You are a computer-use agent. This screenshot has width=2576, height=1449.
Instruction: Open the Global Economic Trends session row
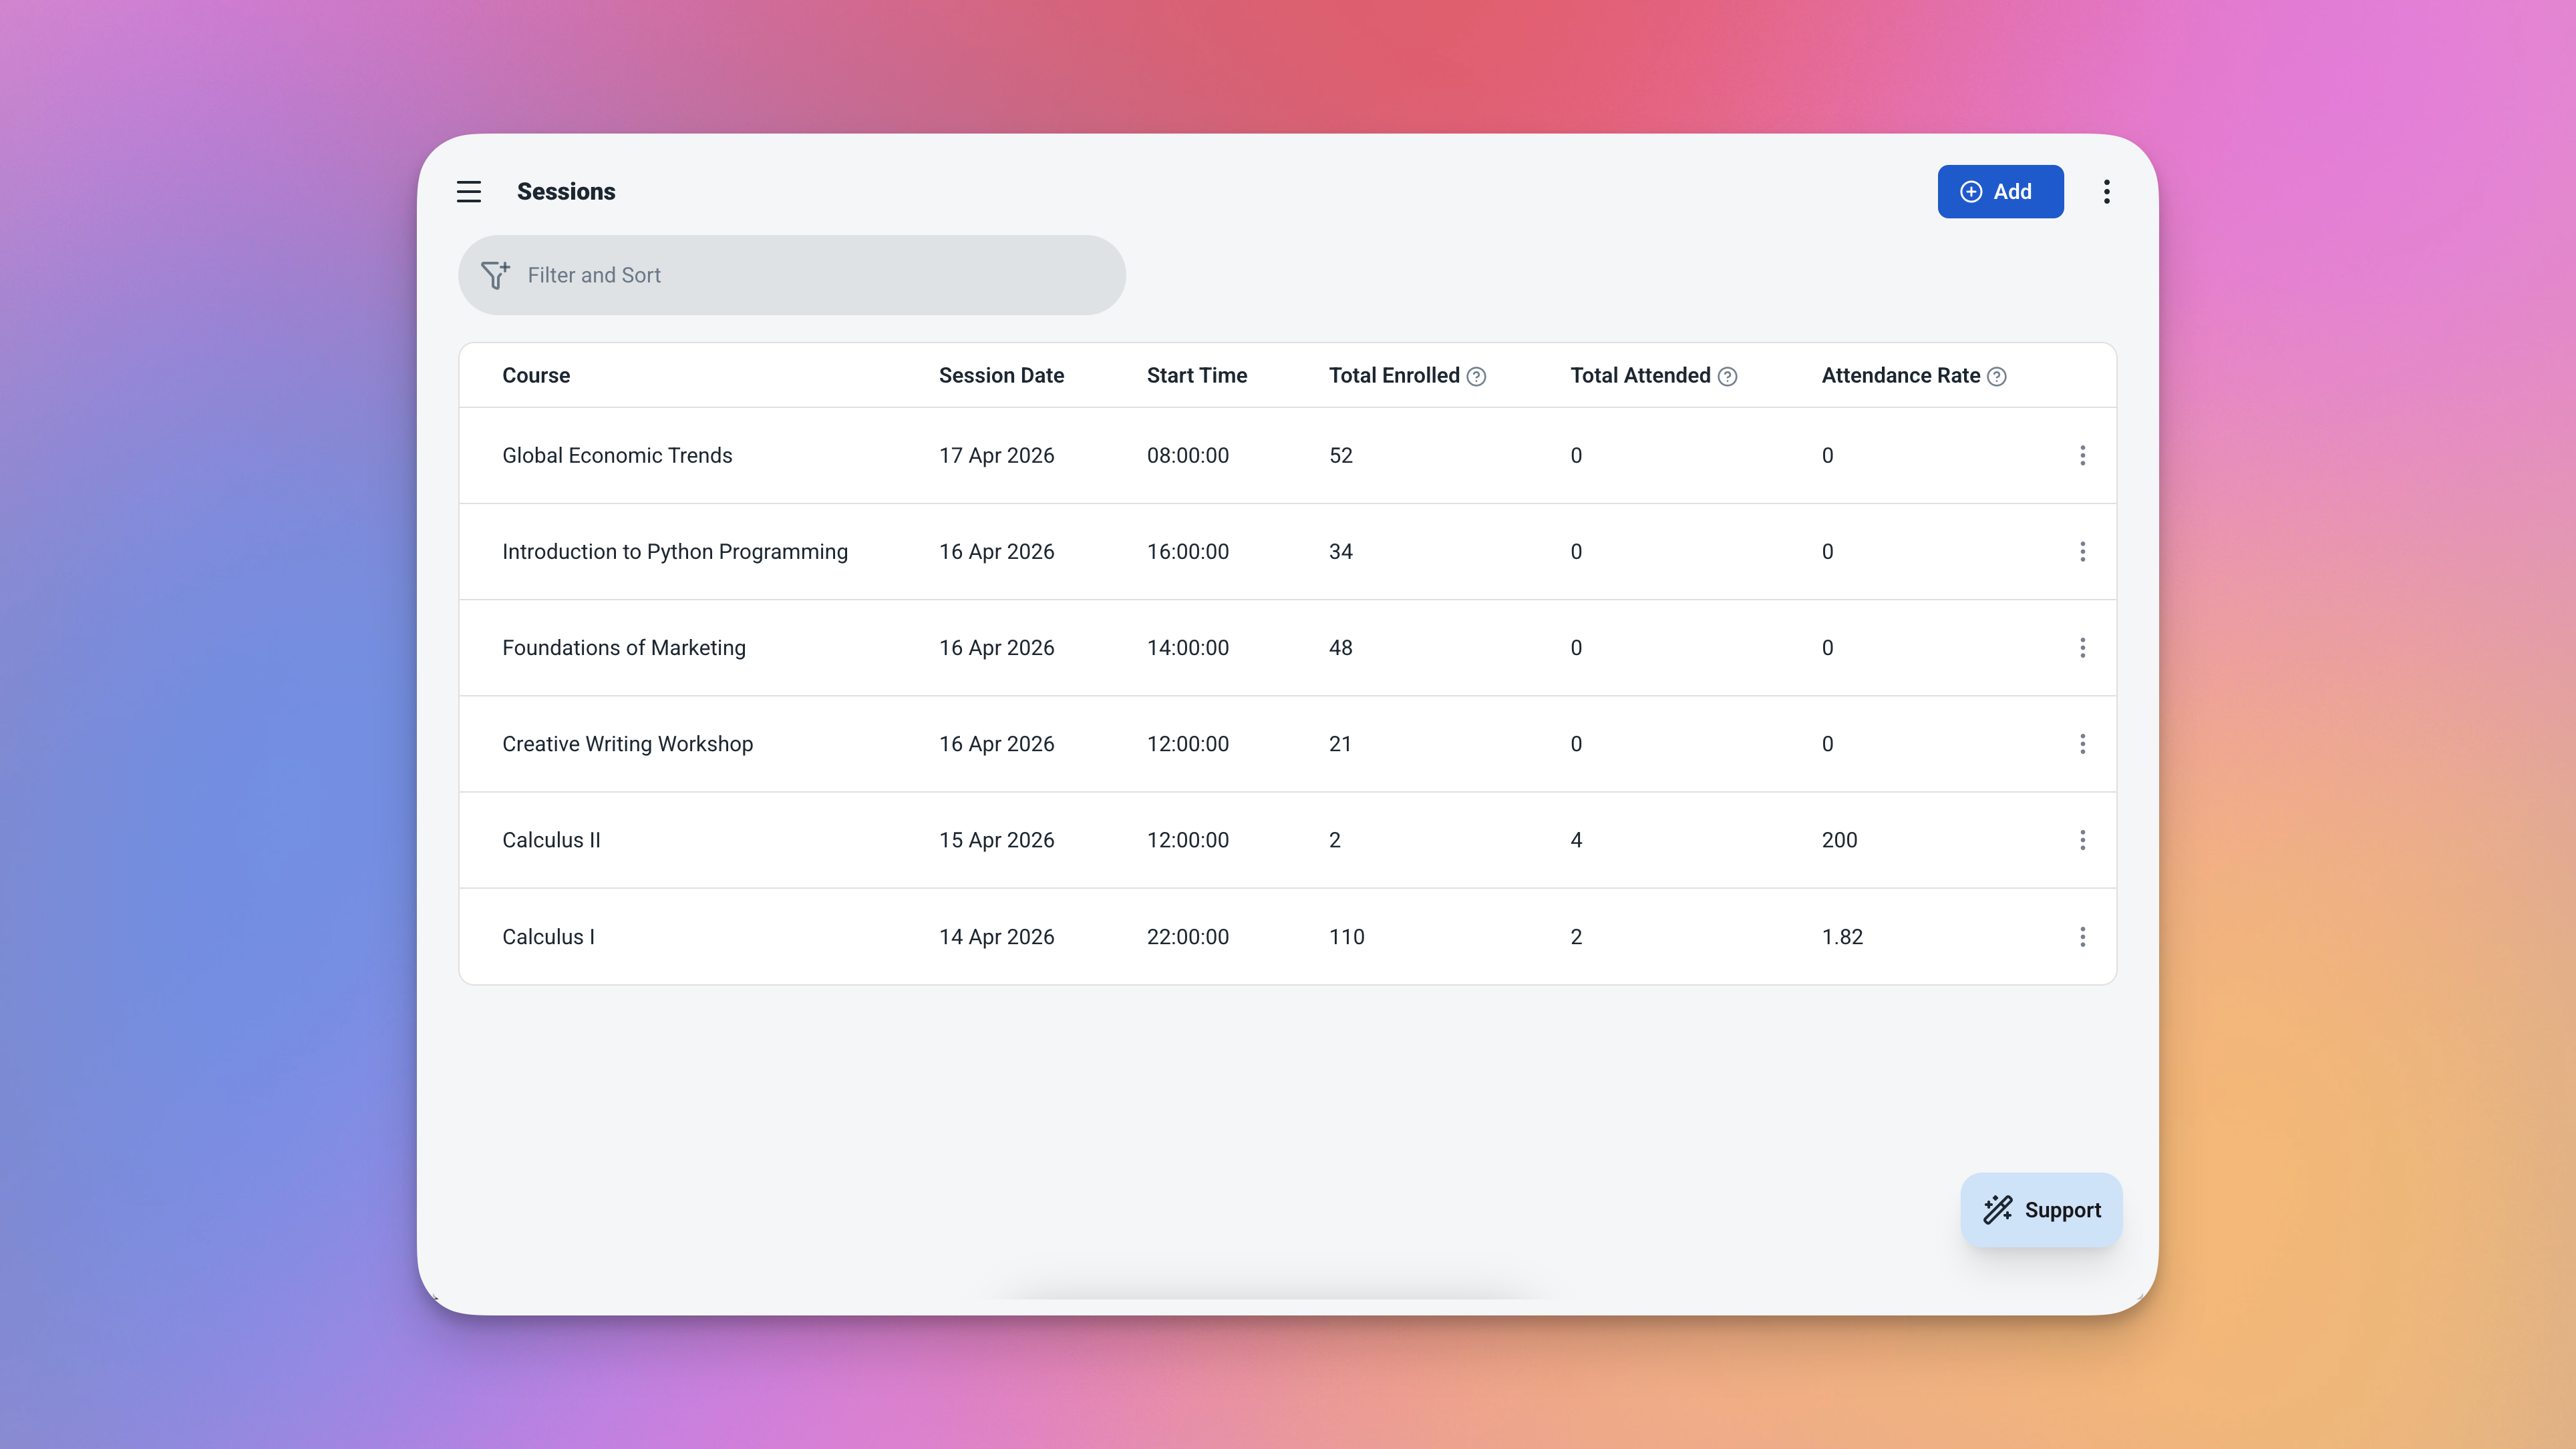617,455
